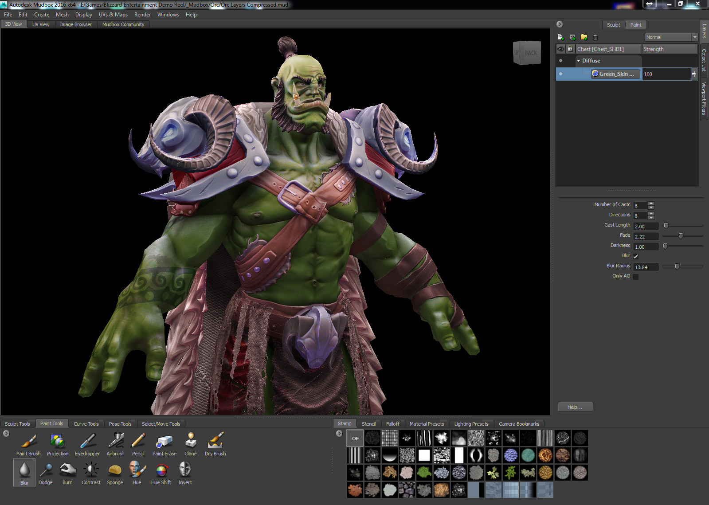Create a new paint layer
The image size is (709, 505).
[x=560, y=37]
